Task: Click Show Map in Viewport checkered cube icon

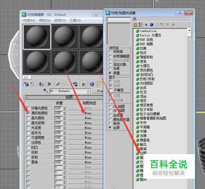Action: tap(92, 84)
